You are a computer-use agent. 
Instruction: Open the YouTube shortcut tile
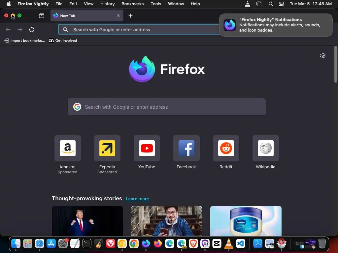[147, 148]
